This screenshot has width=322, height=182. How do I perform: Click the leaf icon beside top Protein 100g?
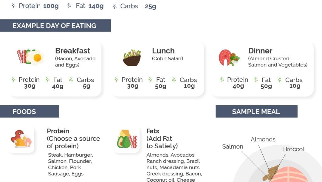(13, 6)
